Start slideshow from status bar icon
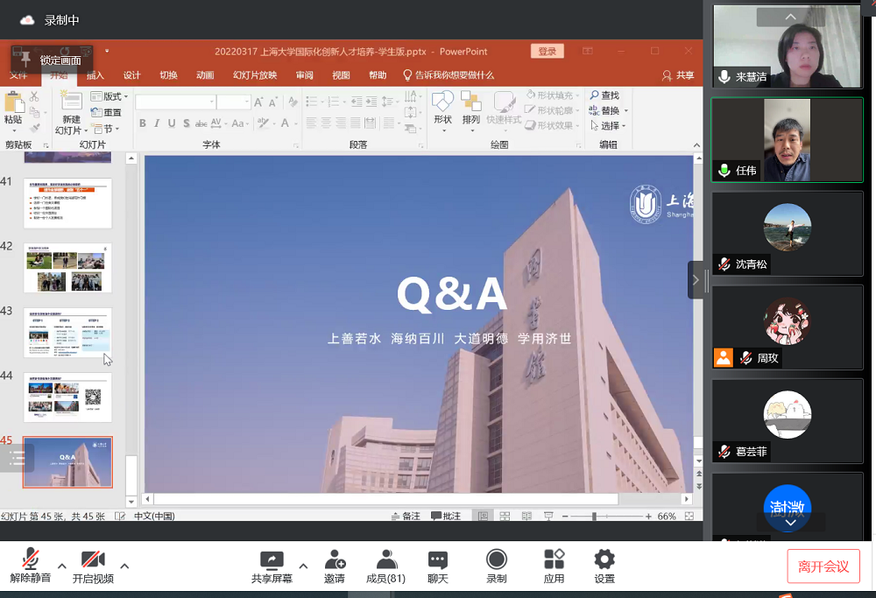876x598 pixels. click(548, 517)
